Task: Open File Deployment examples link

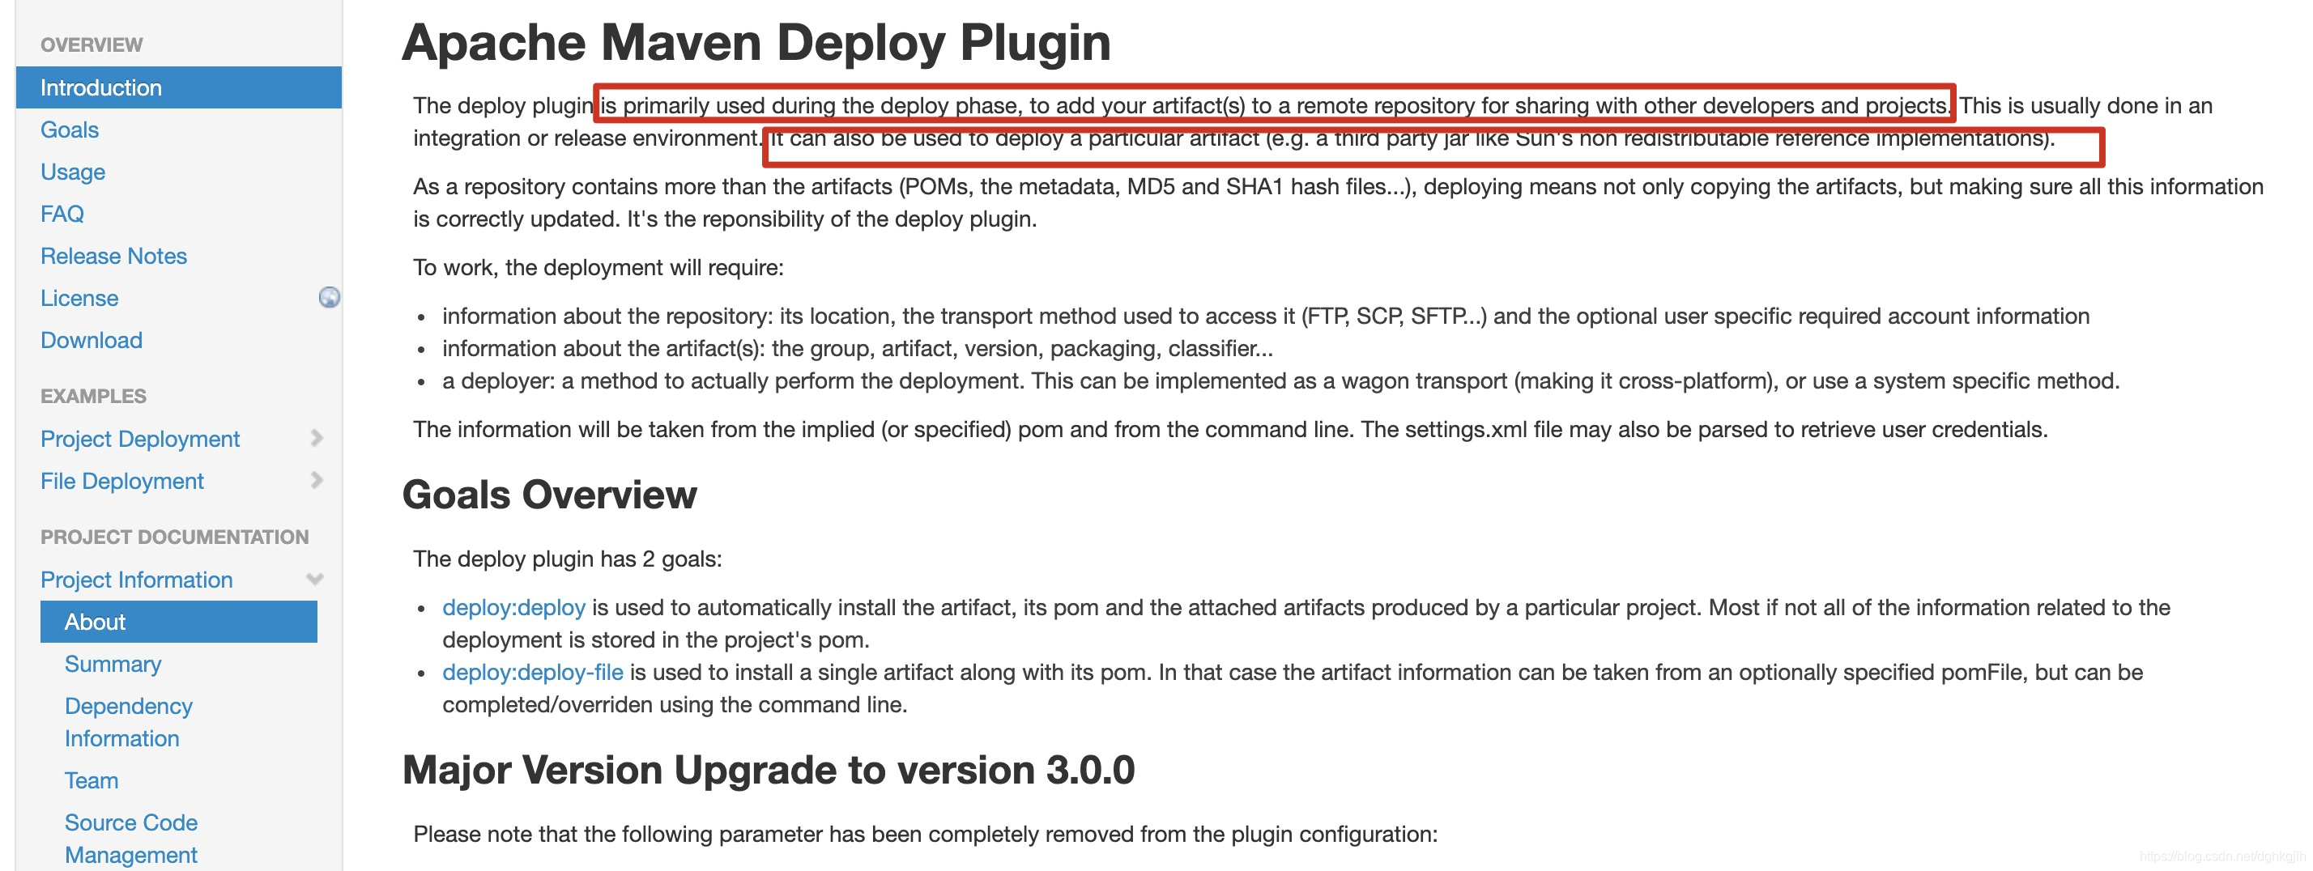Action: (122, 481)
